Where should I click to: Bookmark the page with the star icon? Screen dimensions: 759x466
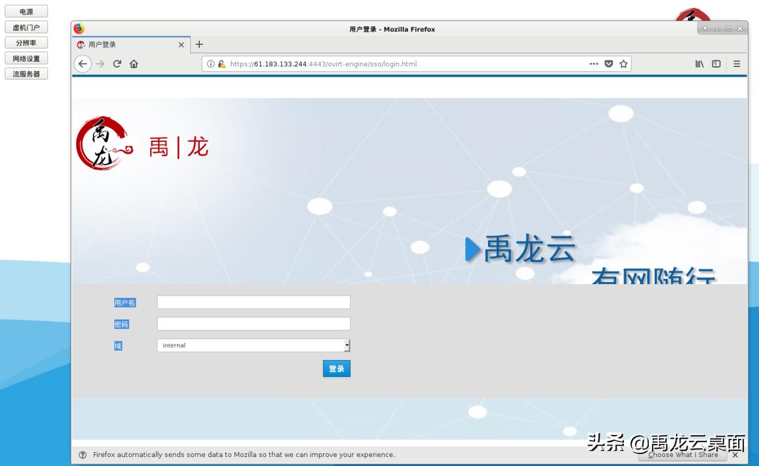[x=623, y=64]
